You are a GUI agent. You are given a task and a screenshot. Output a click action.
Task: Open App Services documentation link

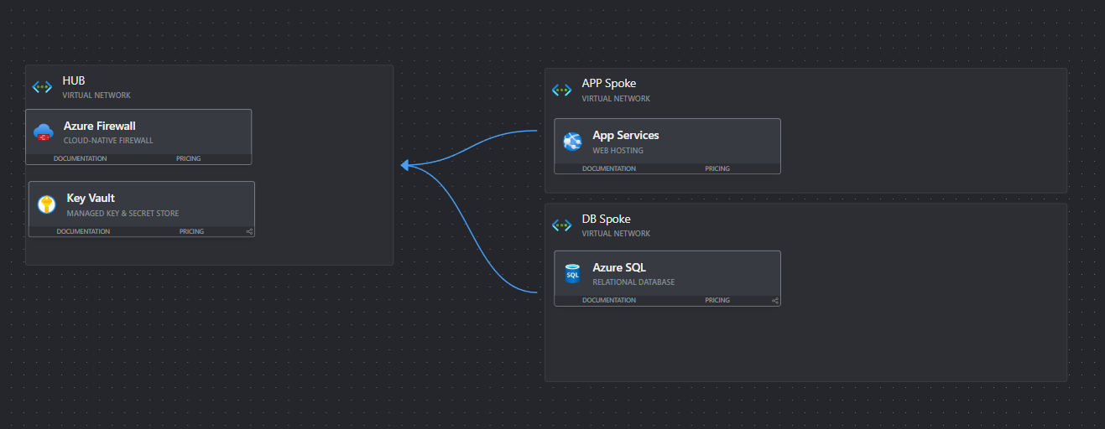click(608, 168)
